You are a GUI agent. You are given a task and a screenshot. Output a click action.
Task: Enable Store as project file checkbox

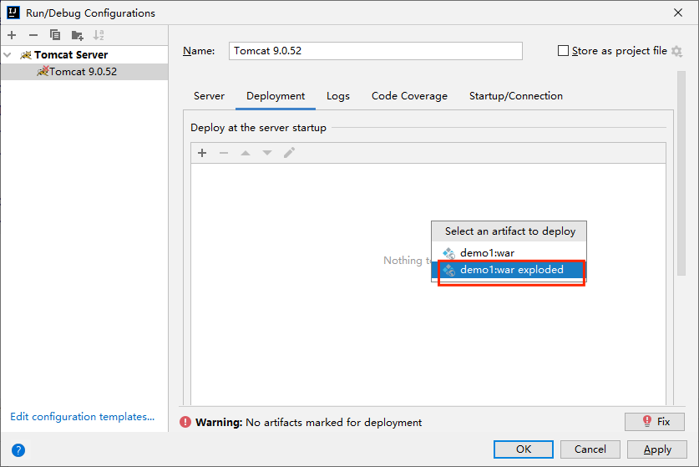point(563,51)
